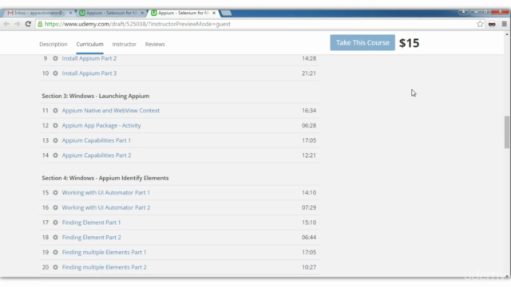Open the Chrome hamburger menu

pos(504,24)
